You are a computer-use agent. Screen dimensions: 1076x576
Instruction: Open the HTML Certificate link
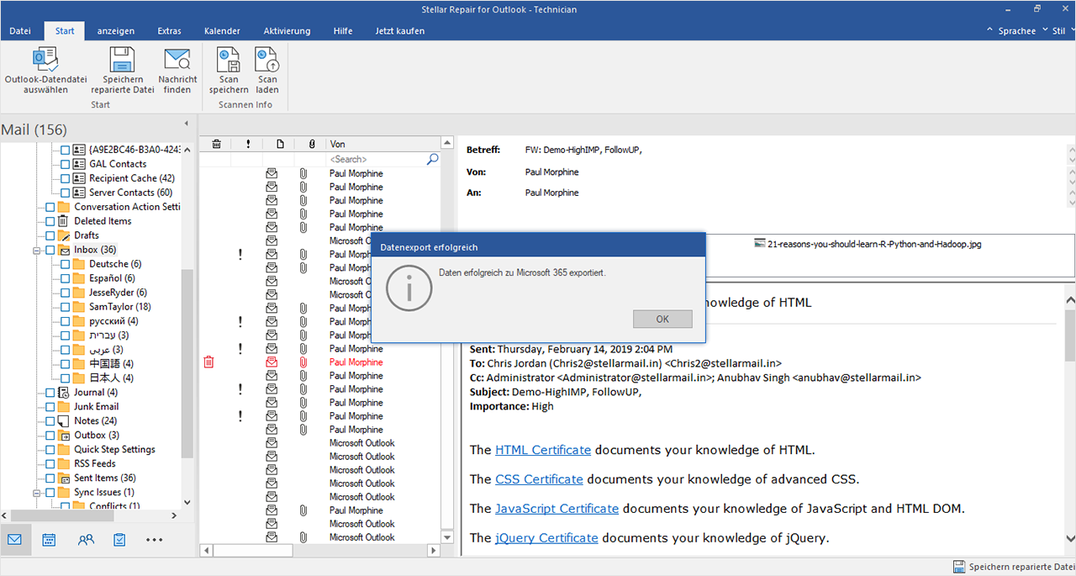[x=543, y=450]
